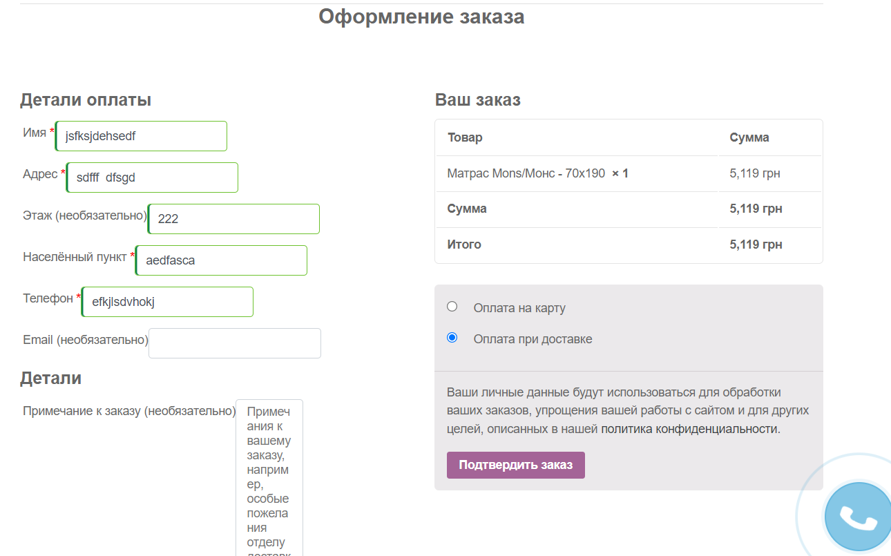891x556 pixels.
Task: Click the 'Адрес' field label
Action: [40, 174]
